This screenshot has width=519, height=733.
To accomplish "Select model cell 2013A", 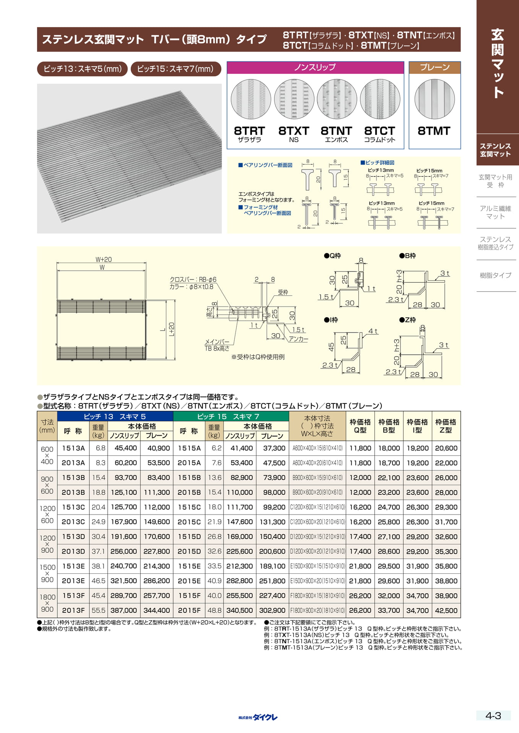I will [x=73, y=463].
